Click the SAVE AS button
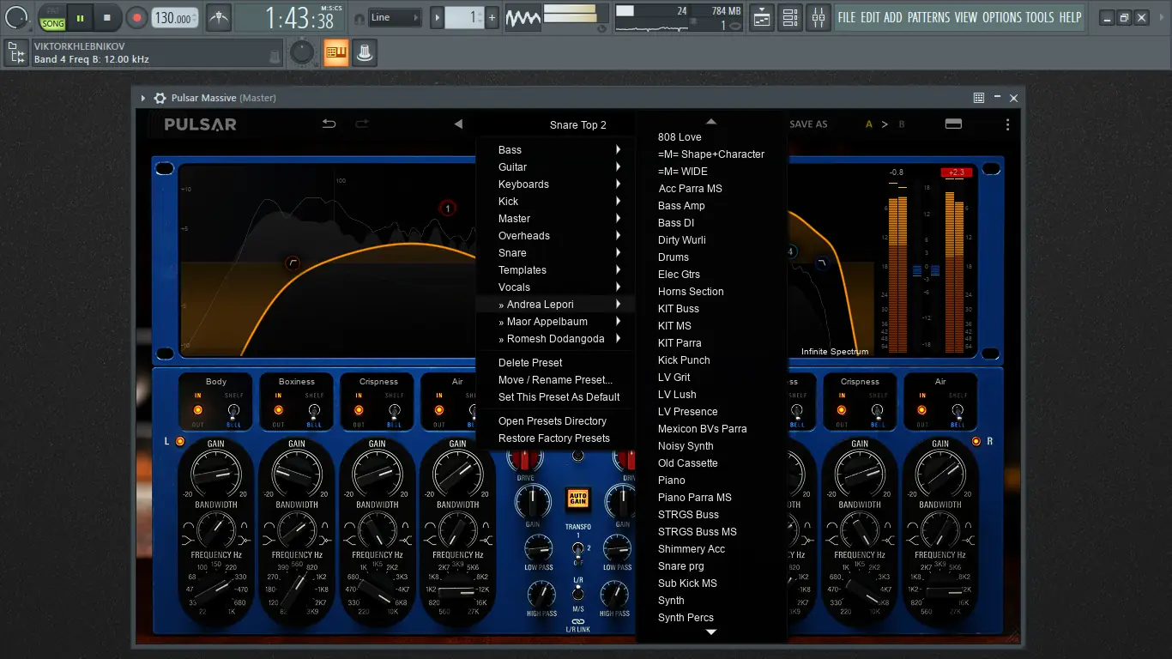Screen dimensions: 1172x659 pos(808,124)
